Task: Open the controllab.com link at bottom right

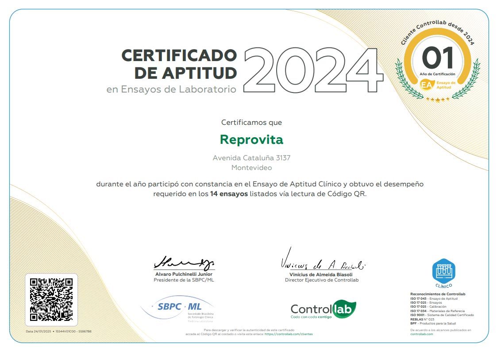Action: click(x=421, y=334)
